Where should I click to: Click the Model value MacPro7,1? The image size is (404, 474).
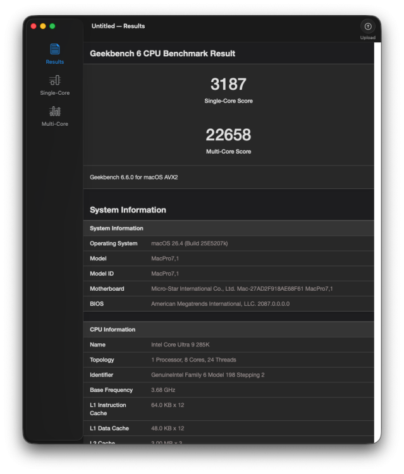(165, 258)
